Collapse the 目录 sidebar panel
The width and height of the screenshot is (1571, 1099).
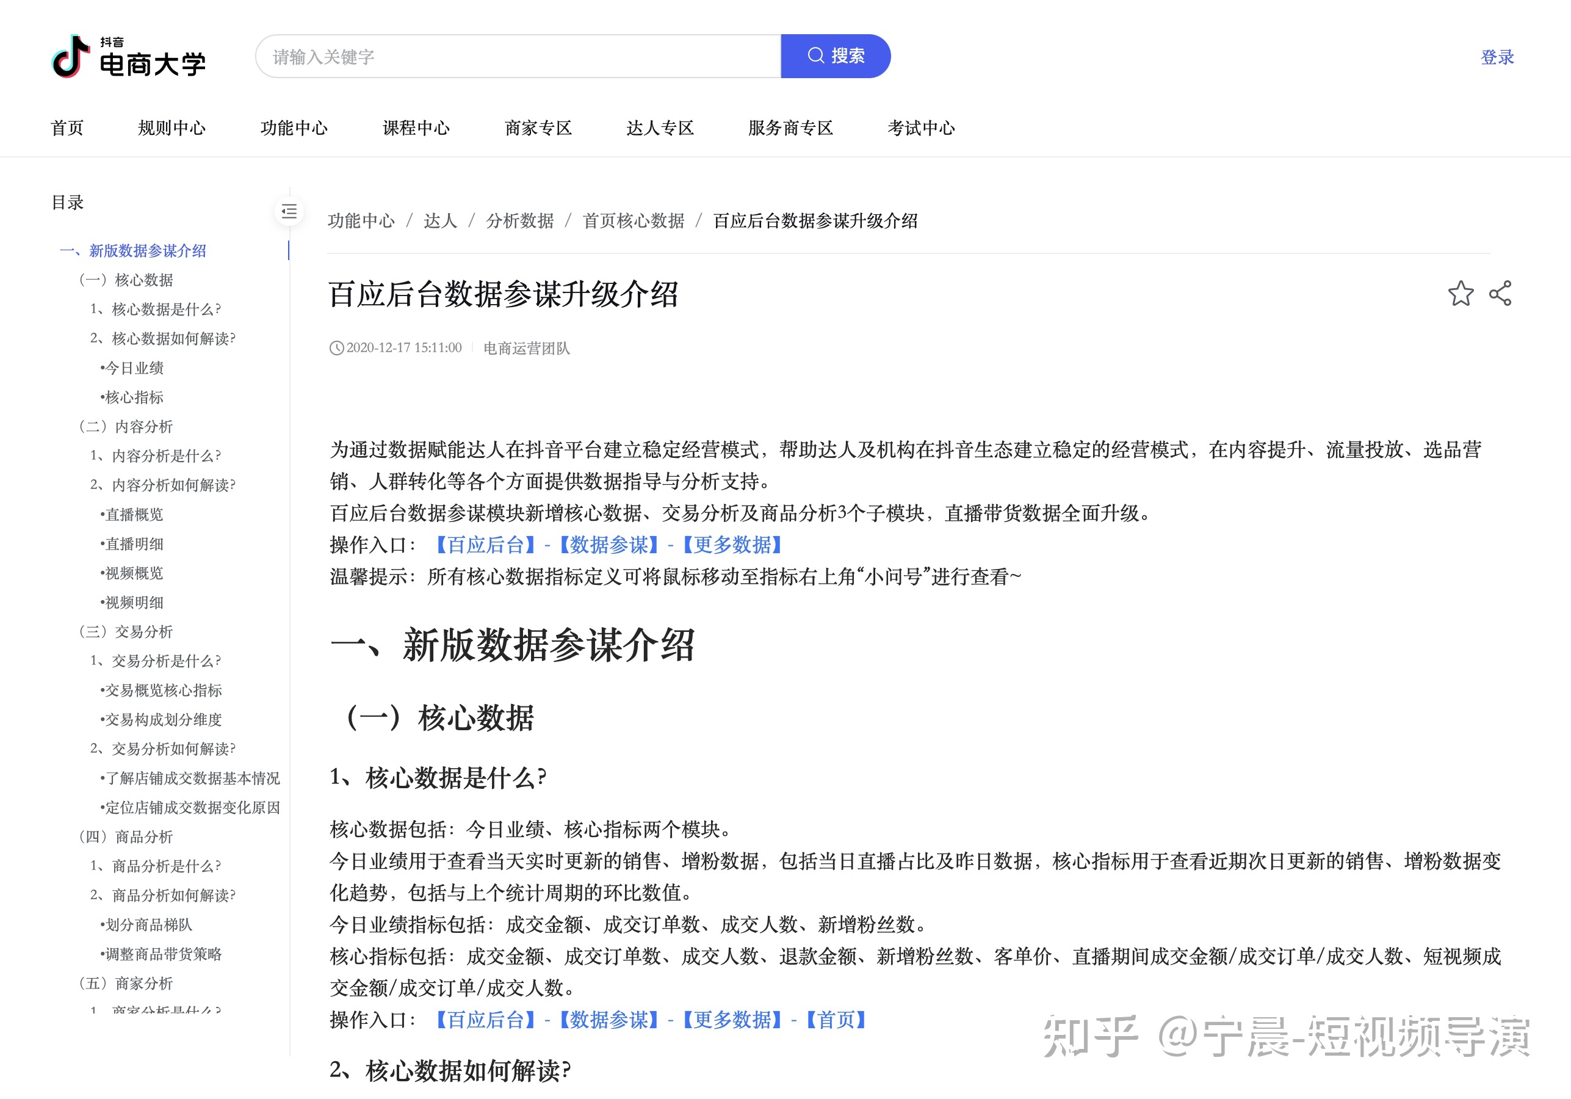point(289,212)
